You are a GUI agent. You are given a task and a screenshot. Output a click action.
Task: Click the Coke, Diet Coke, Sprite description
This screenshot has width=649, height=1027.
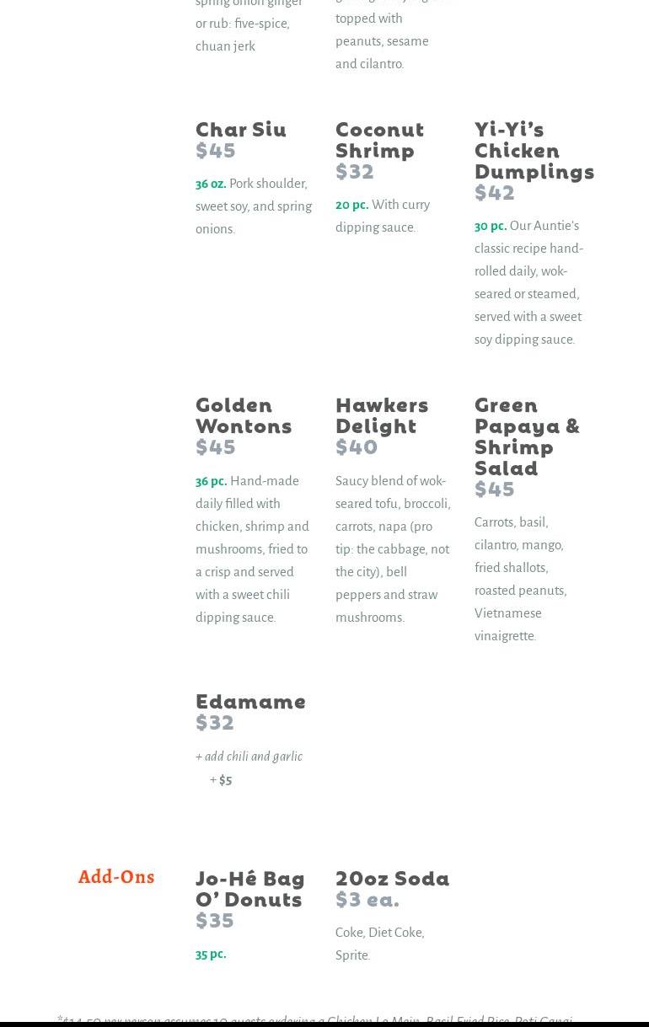[x=380, y=944]
